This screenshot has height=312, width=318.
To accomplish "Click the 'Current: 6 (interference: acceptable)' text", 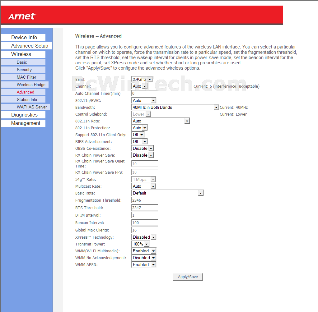I will [x=226, y=86].
